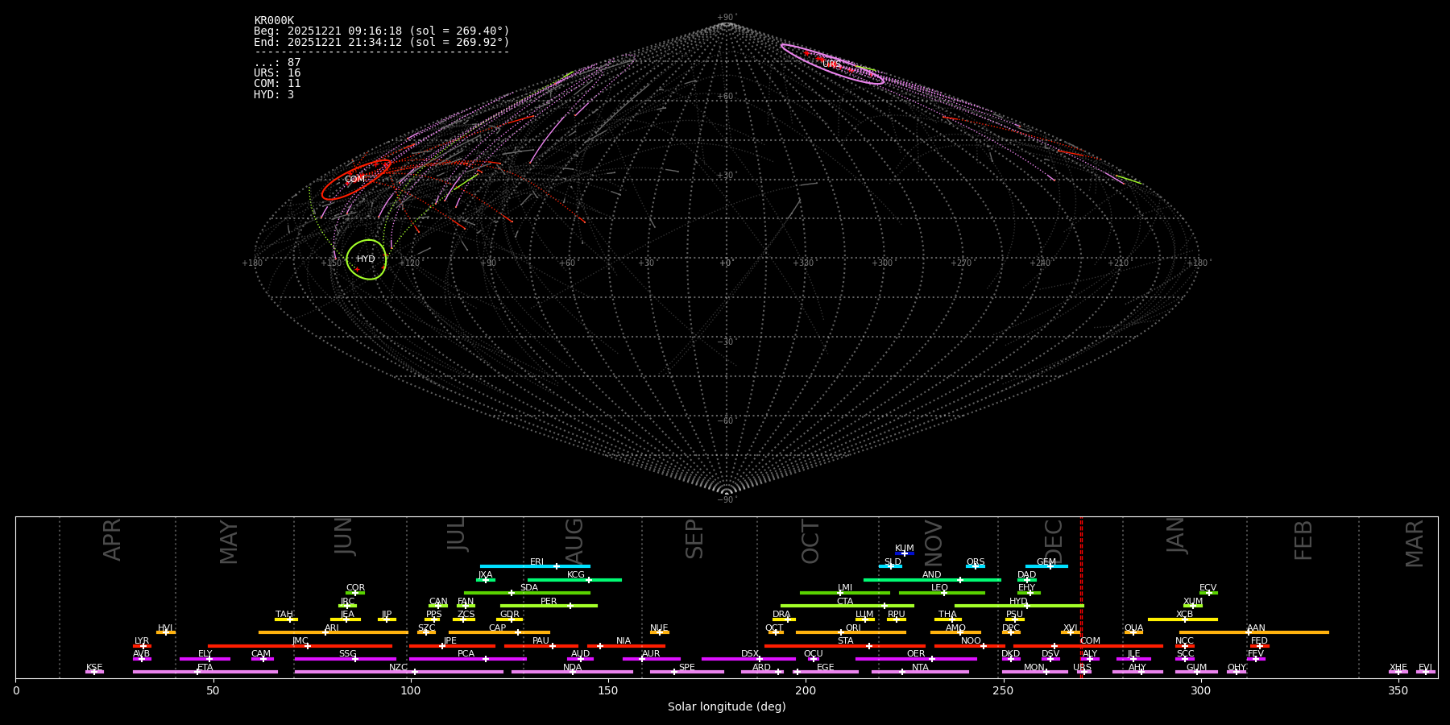
Task: Pick the LEO shower bar on the timeline
Action: tap(941, 593)
